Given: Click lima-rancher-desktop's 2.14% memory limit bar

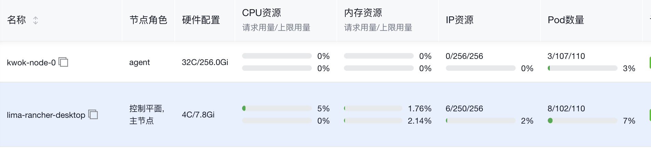Looking at the screenshot, I should pyautogui.click(x=373, y=121).
